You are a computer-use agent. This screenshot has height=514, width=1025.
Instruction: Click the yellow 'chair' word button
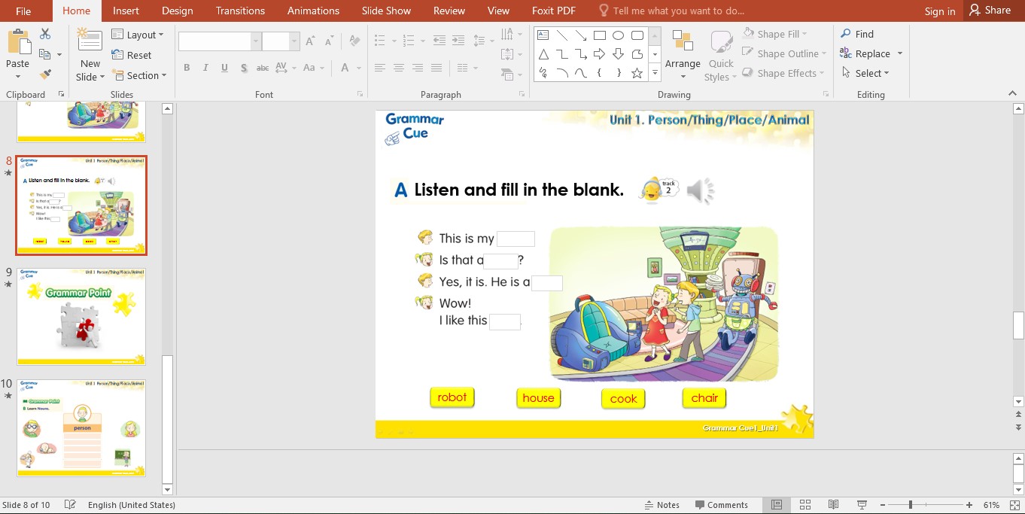(x=704, y=398)
